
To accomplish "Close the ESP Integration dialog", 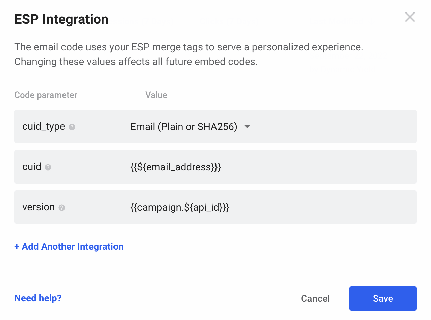I will tap(410, 17).
